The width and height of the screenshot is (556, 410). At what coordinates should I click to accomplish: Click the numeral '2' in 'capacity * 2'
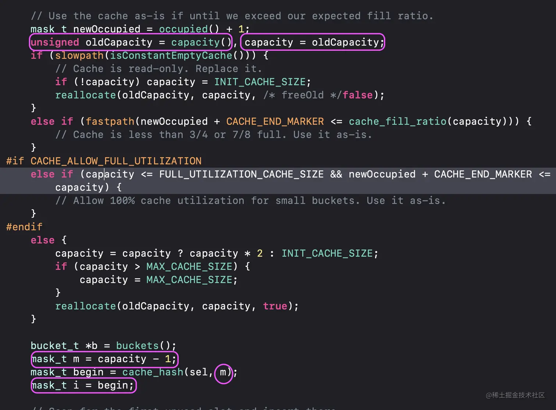tap(260, 253)
